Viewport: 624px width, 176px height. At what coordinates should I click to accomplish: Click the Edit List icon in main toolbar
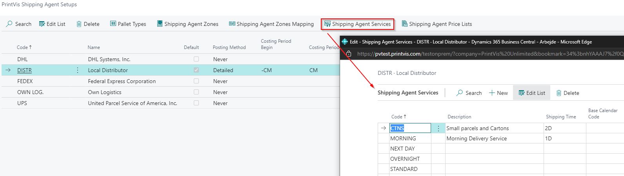coord(42,24)
